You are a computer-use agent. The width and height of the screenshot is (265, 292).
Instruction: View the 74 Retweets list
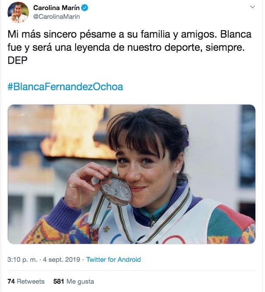click(26, 281)
